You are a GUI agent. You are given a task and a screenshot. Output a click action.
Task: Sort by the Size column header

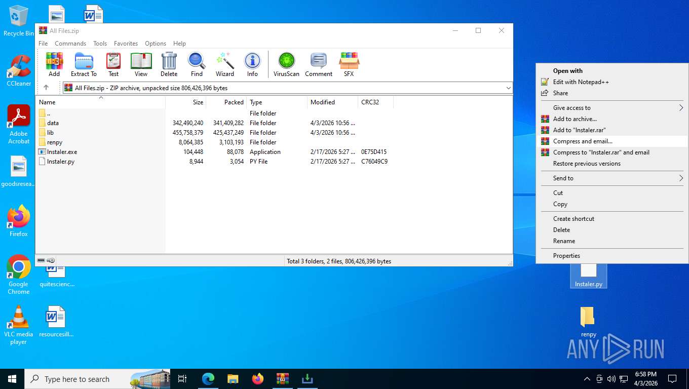click(186, 102)
